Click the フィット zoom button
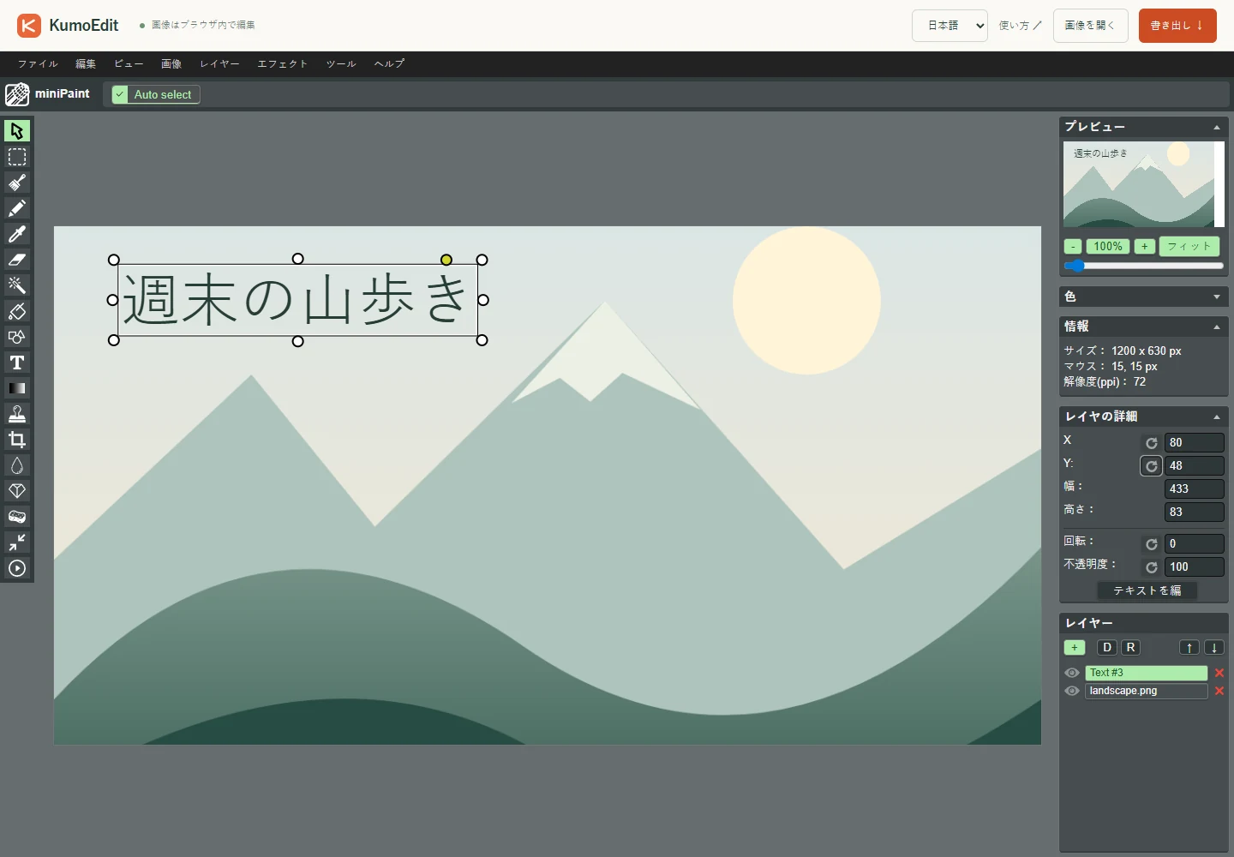Image resolution: width=1234 pixels, height=857 pixels. pyautogui.click(x=1189, y=247)
